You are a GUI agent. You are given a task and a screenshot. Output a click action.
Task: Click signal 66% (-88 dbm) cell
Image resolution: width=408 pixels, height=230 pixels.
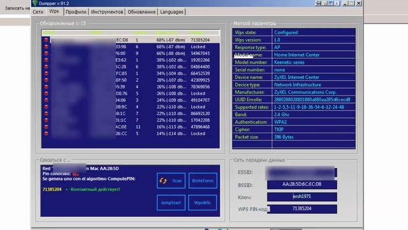point(171,53)
